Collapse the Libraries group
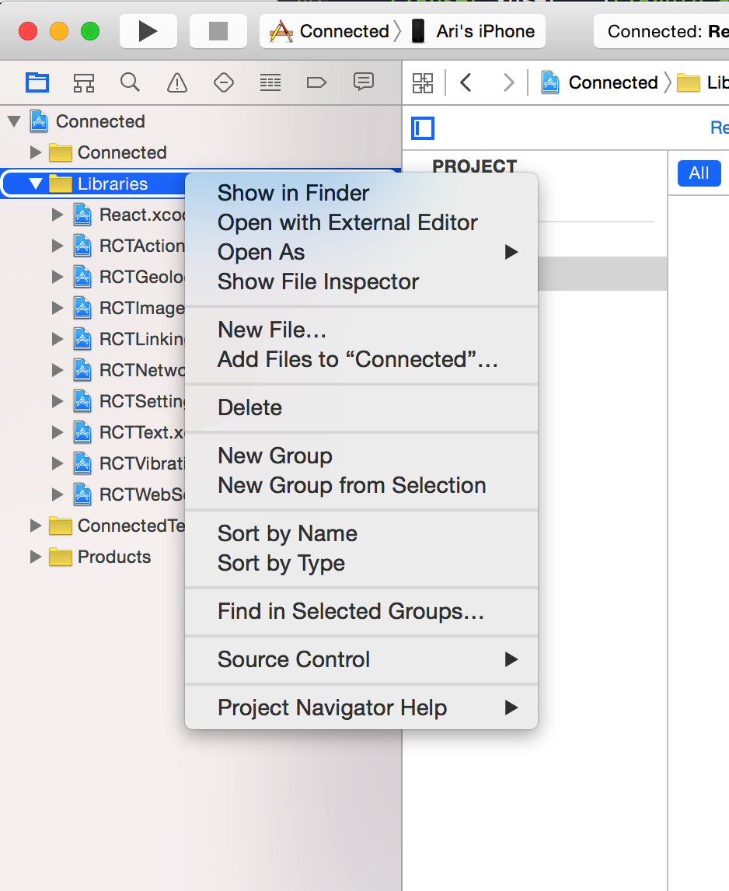Screen dimensions: 729x891 [35, 183]
